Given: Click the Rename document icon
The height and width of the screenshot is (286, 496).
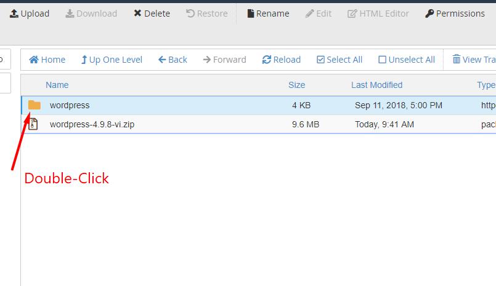Looking at the screenshot, I should [x=251, y=14].
